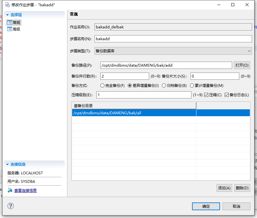
Task: Uncheck the 备份日志 checkbox
Action: (x=227, y=95)
